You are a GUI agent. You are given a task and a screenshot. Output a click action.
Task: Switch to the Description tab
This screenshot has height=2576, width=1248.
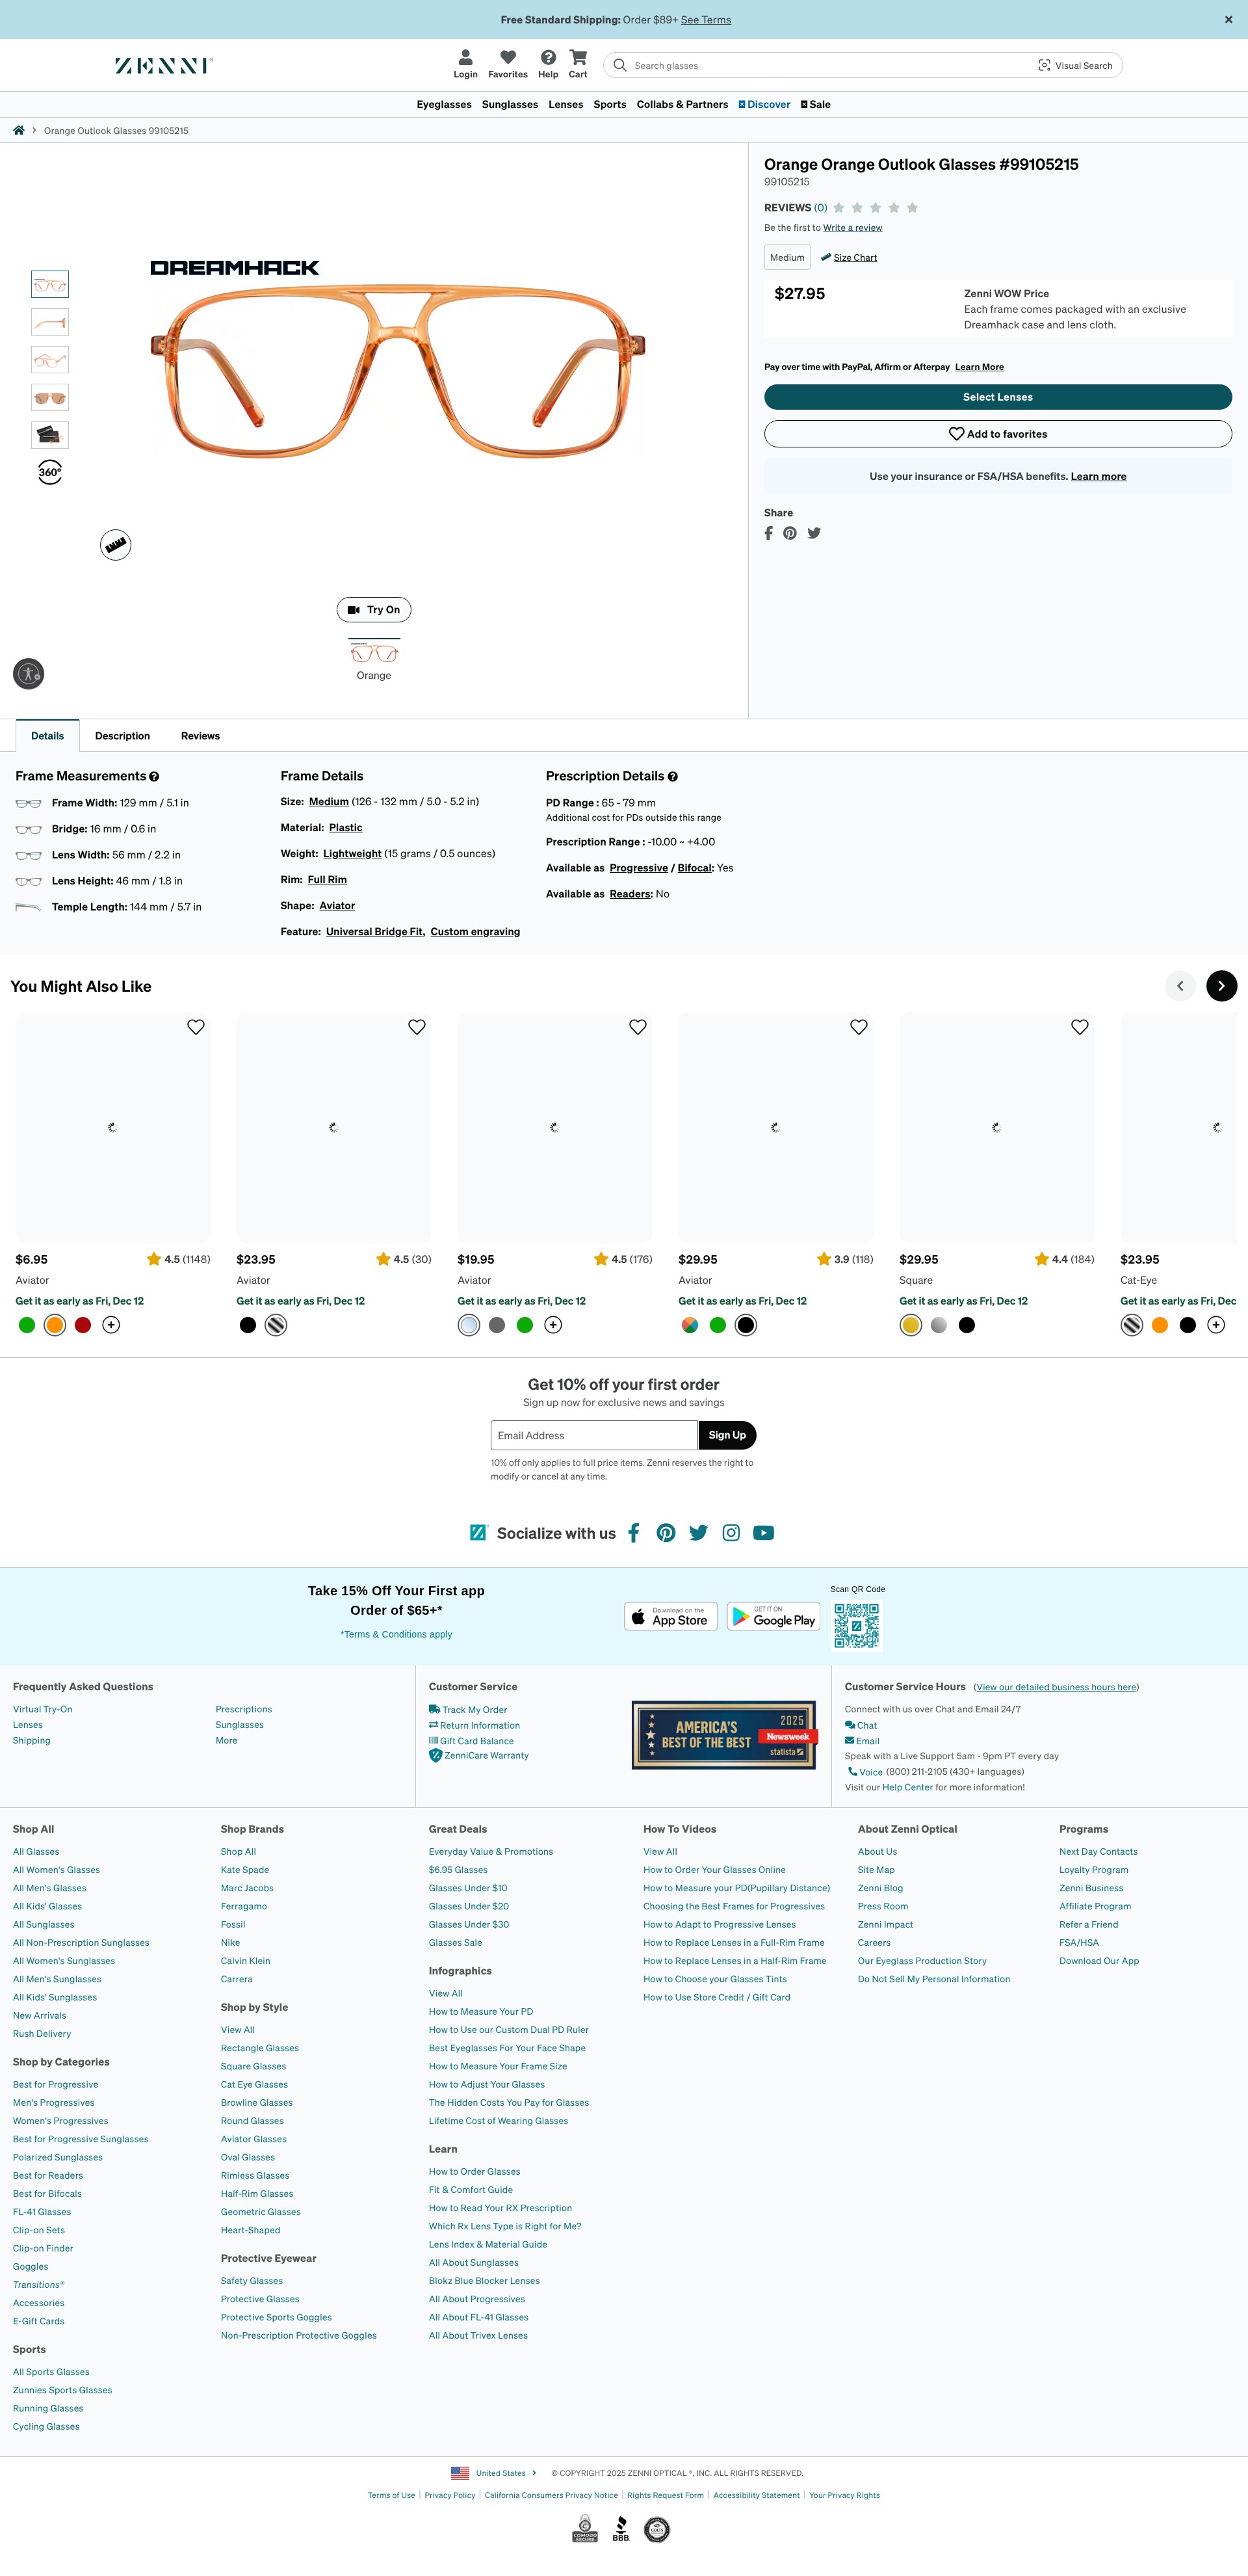click(122, 736)
